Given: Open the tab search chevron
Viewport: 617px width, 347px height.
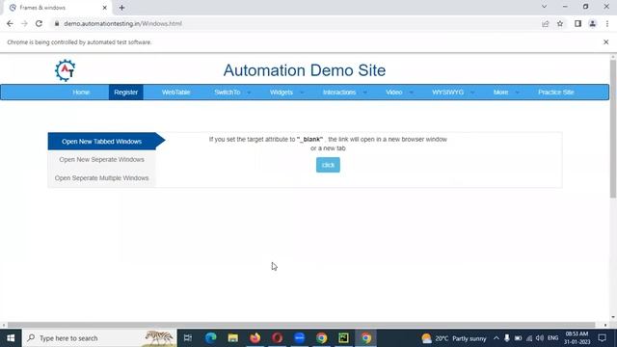Looking at the screenshot, I should pyautogui.click(x=544, y=7).
